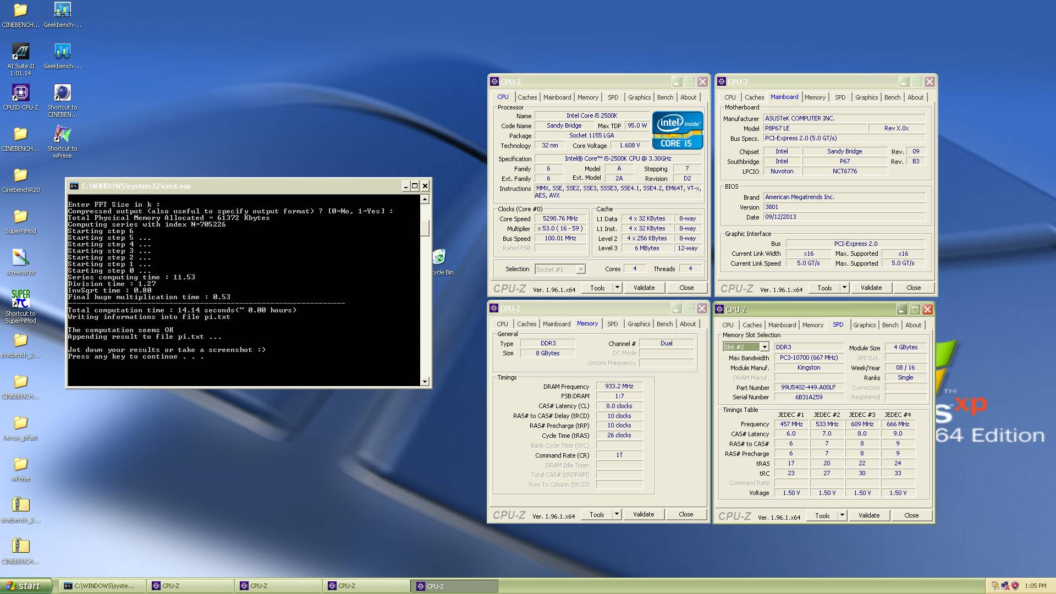Expand Tools dropdown arrow in CPU tab window
Image resolution: width=1056 pixels, height=594 pixels.
(617, 288)
